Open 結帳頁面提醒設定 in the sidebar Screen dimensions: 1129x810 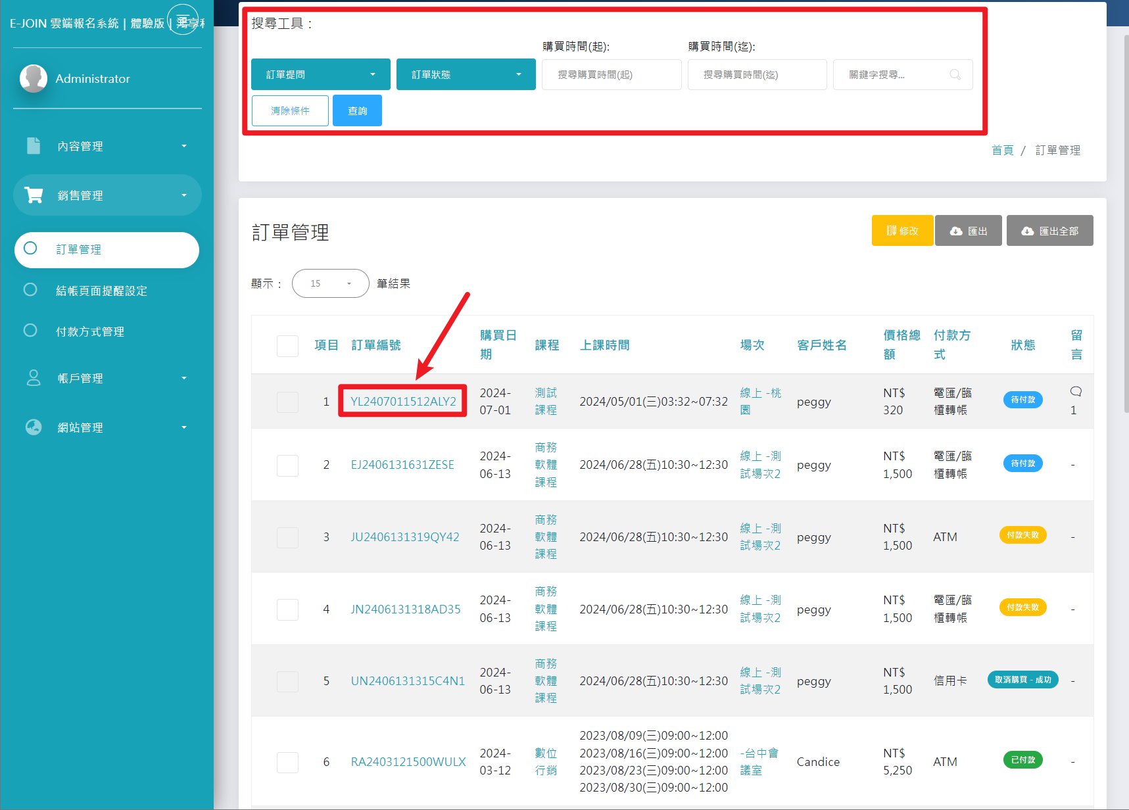click(x=101, y=291)
